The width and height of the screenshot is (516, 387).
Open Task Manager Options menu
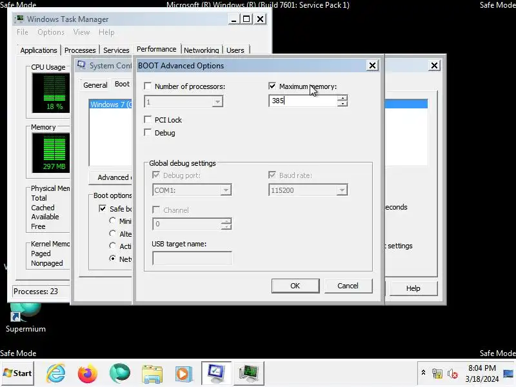pos(51,32)
